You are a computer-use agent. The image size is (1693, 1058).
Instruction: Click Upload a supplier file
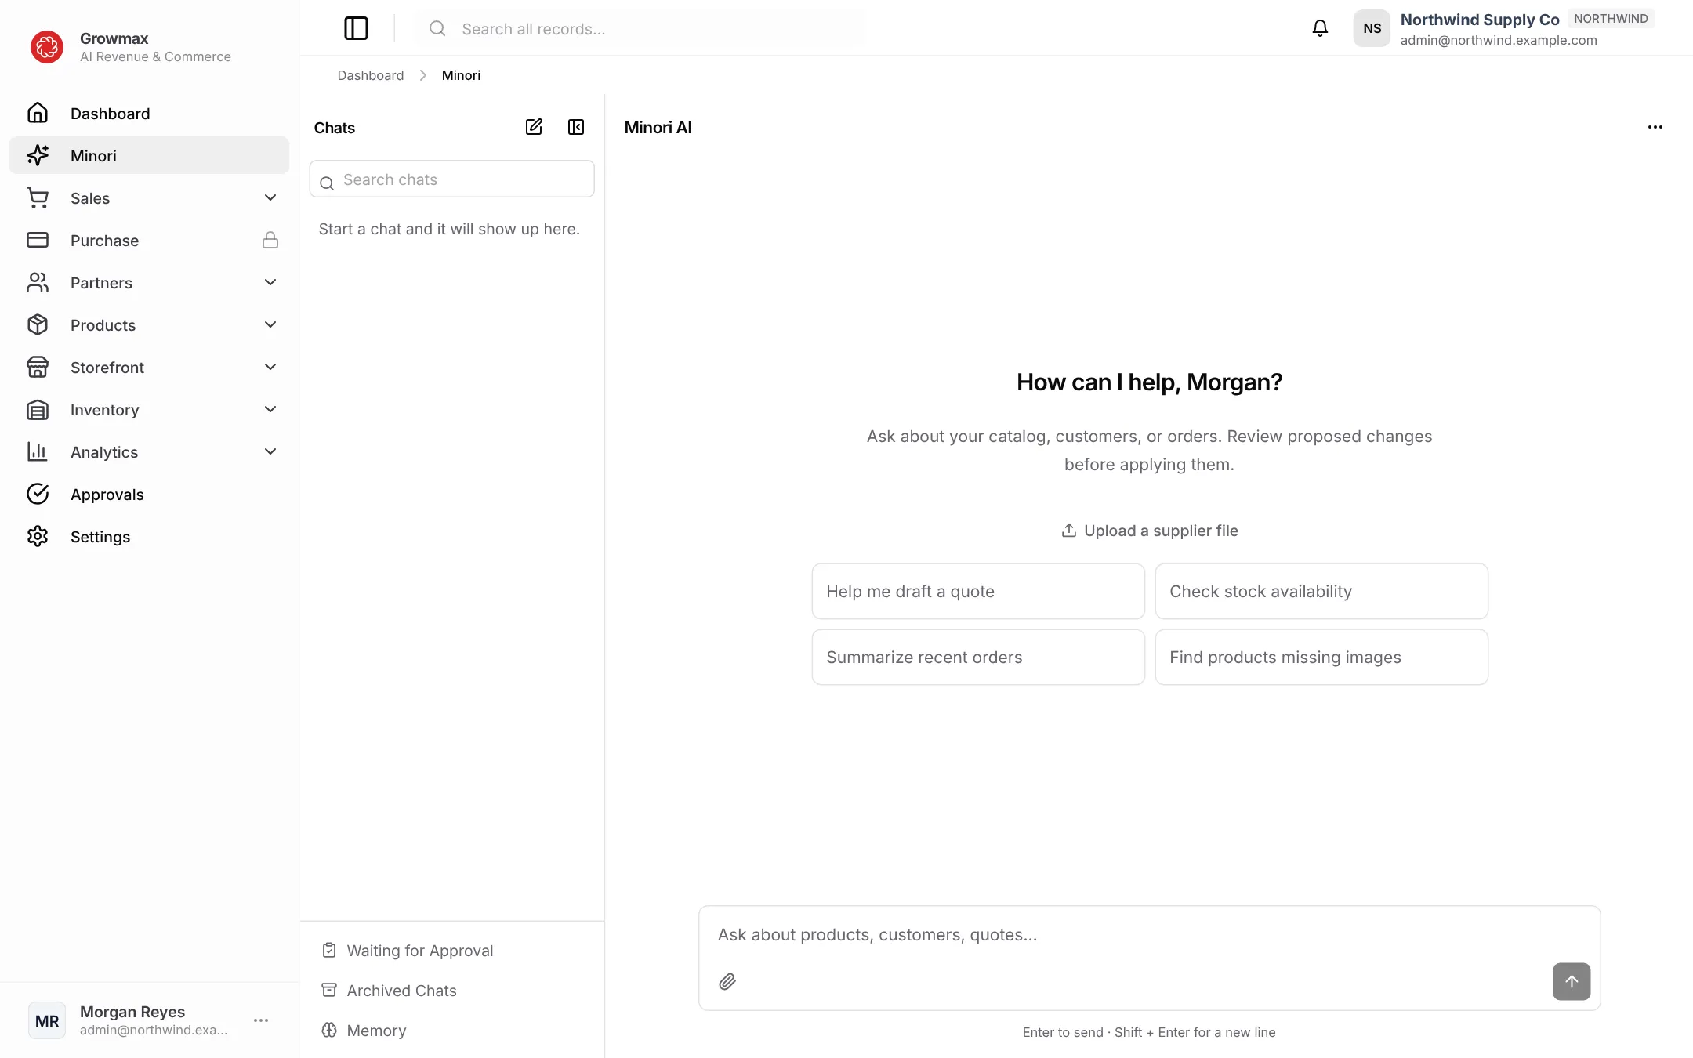coord(1150,531)
